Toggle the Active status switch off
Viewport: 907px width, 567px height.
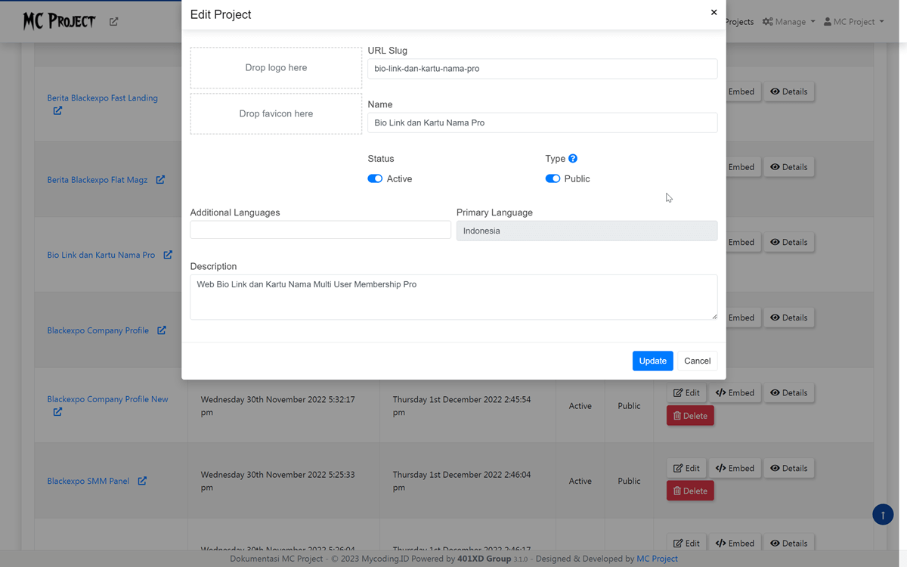(375, 178)
